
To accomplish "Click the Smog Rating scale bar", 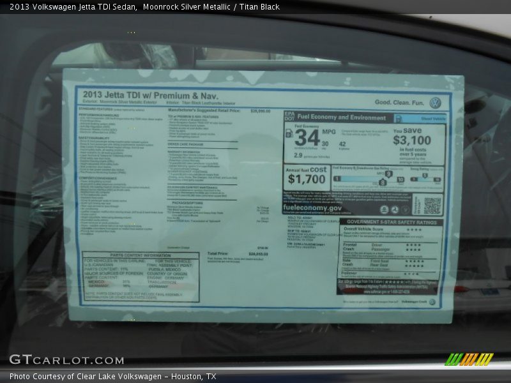I will point(427,179).
